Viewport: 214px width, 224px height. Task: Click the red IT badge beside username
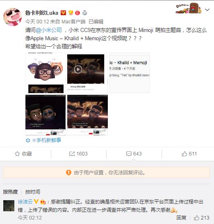click(x=77, y=13)
